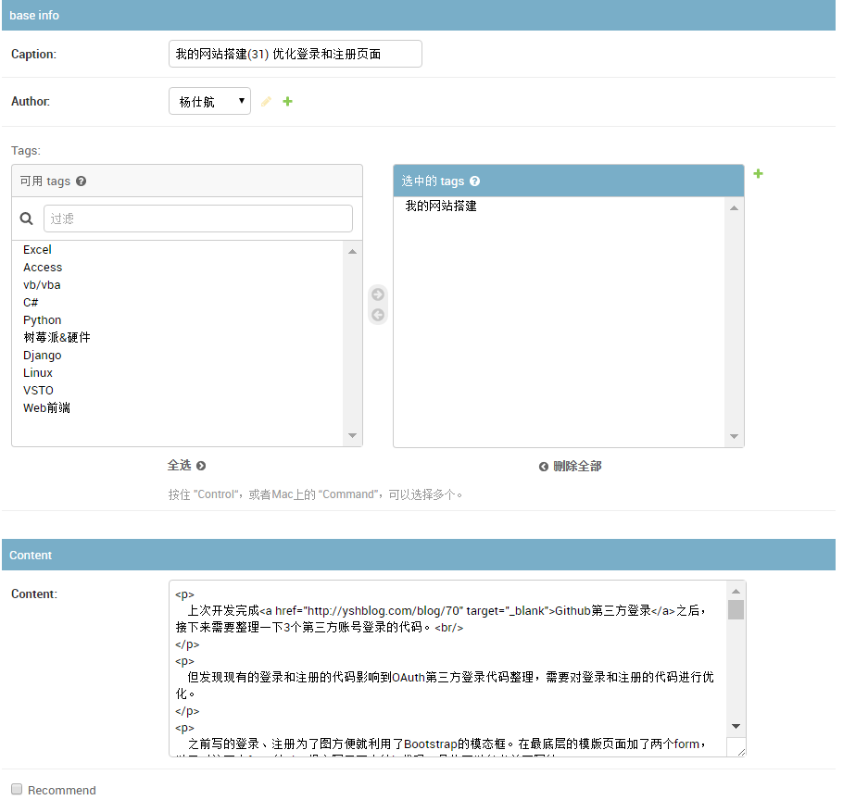Select vb/vba in available tags
Image resolution: width=843 pixels, height=800 pixels.
[42, 285]
